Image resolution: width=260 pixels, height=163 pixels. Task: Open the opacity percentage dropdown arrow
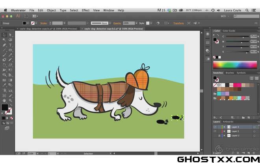coord(136,23)
